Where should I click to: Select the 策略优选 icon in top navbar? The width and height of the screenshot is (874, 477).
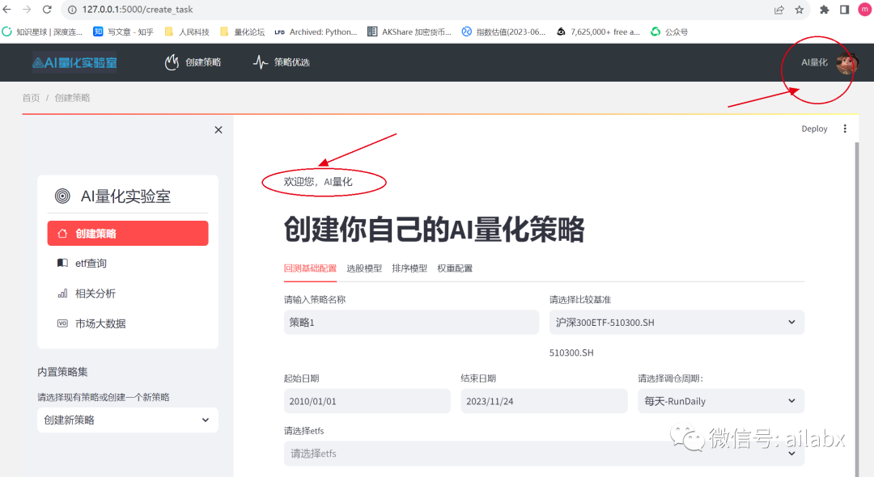[x=259, y=61]
